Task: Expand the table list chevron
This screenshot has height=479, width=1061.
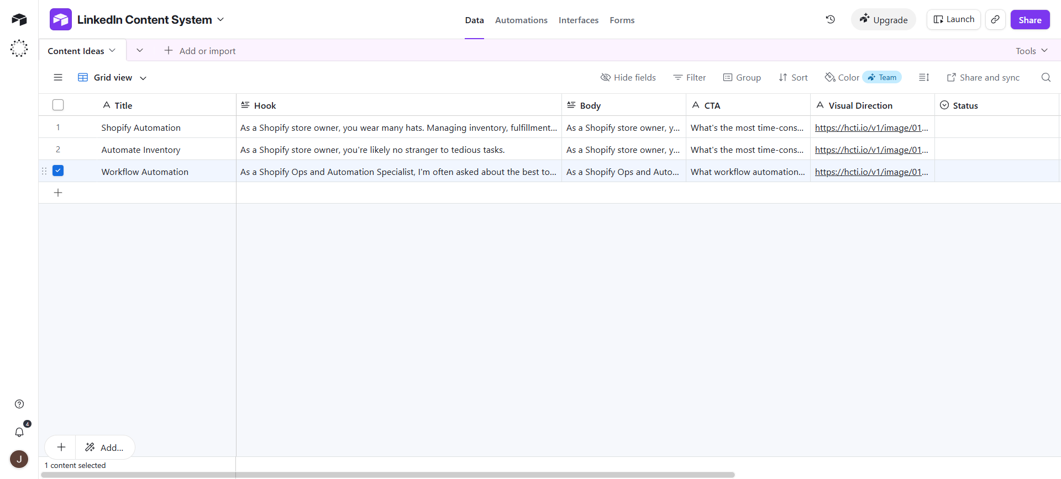Action: tap(140, 50)
